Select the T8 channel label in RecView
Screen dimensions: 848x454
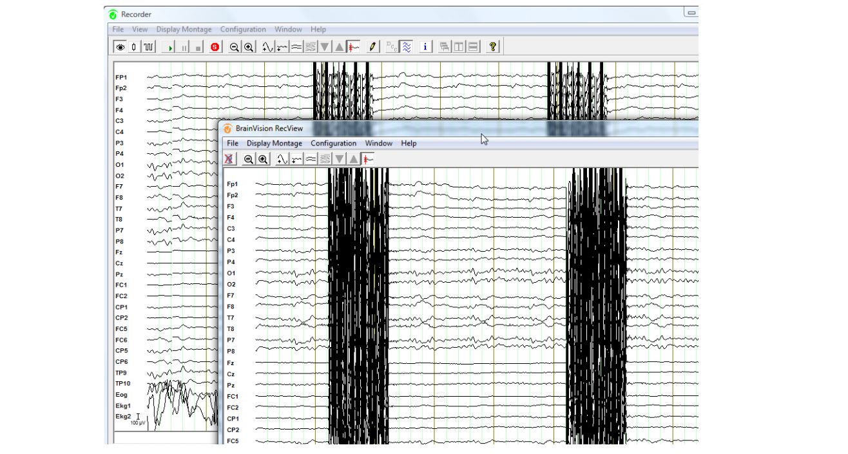click(x=231, y=329)
